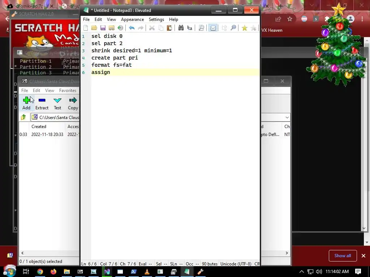Open the Settings menu in Notepad3
370x277 pixels.
156,19
